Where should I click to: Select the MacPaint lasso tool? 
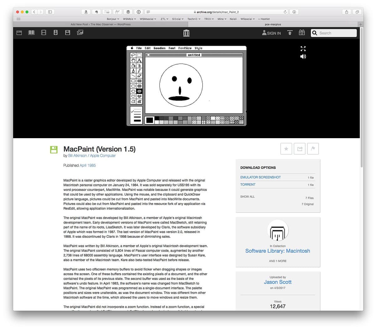(x=133, y=55)
